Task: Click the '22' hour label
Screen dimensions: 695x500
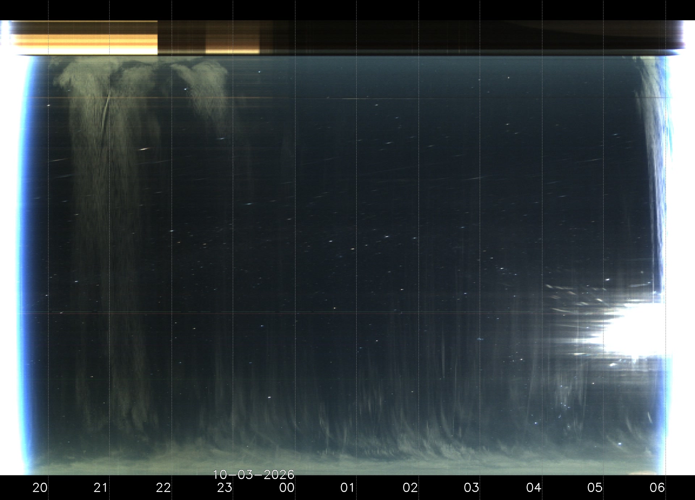Action: coord(163,488)
